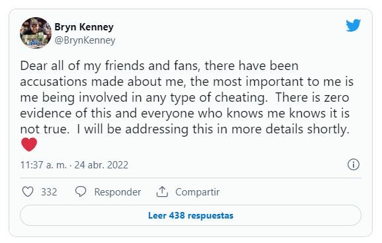Open the Twitter bird logo
The width and height of the screenshot is (382, 243).
point(353,25)
